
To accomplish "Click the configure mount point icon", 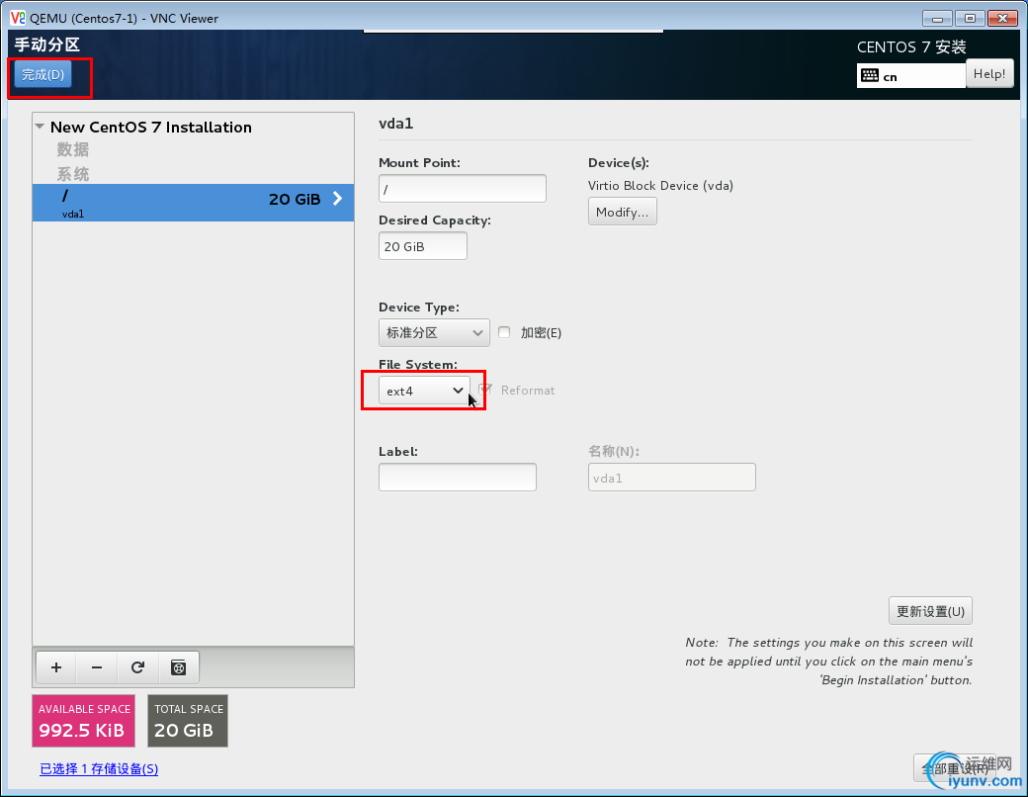I will pyautogui.click(x=178, y=667).
